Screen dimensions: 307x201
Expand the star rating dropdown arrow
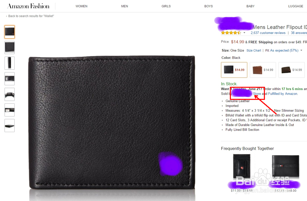click(x=244, y=33)
